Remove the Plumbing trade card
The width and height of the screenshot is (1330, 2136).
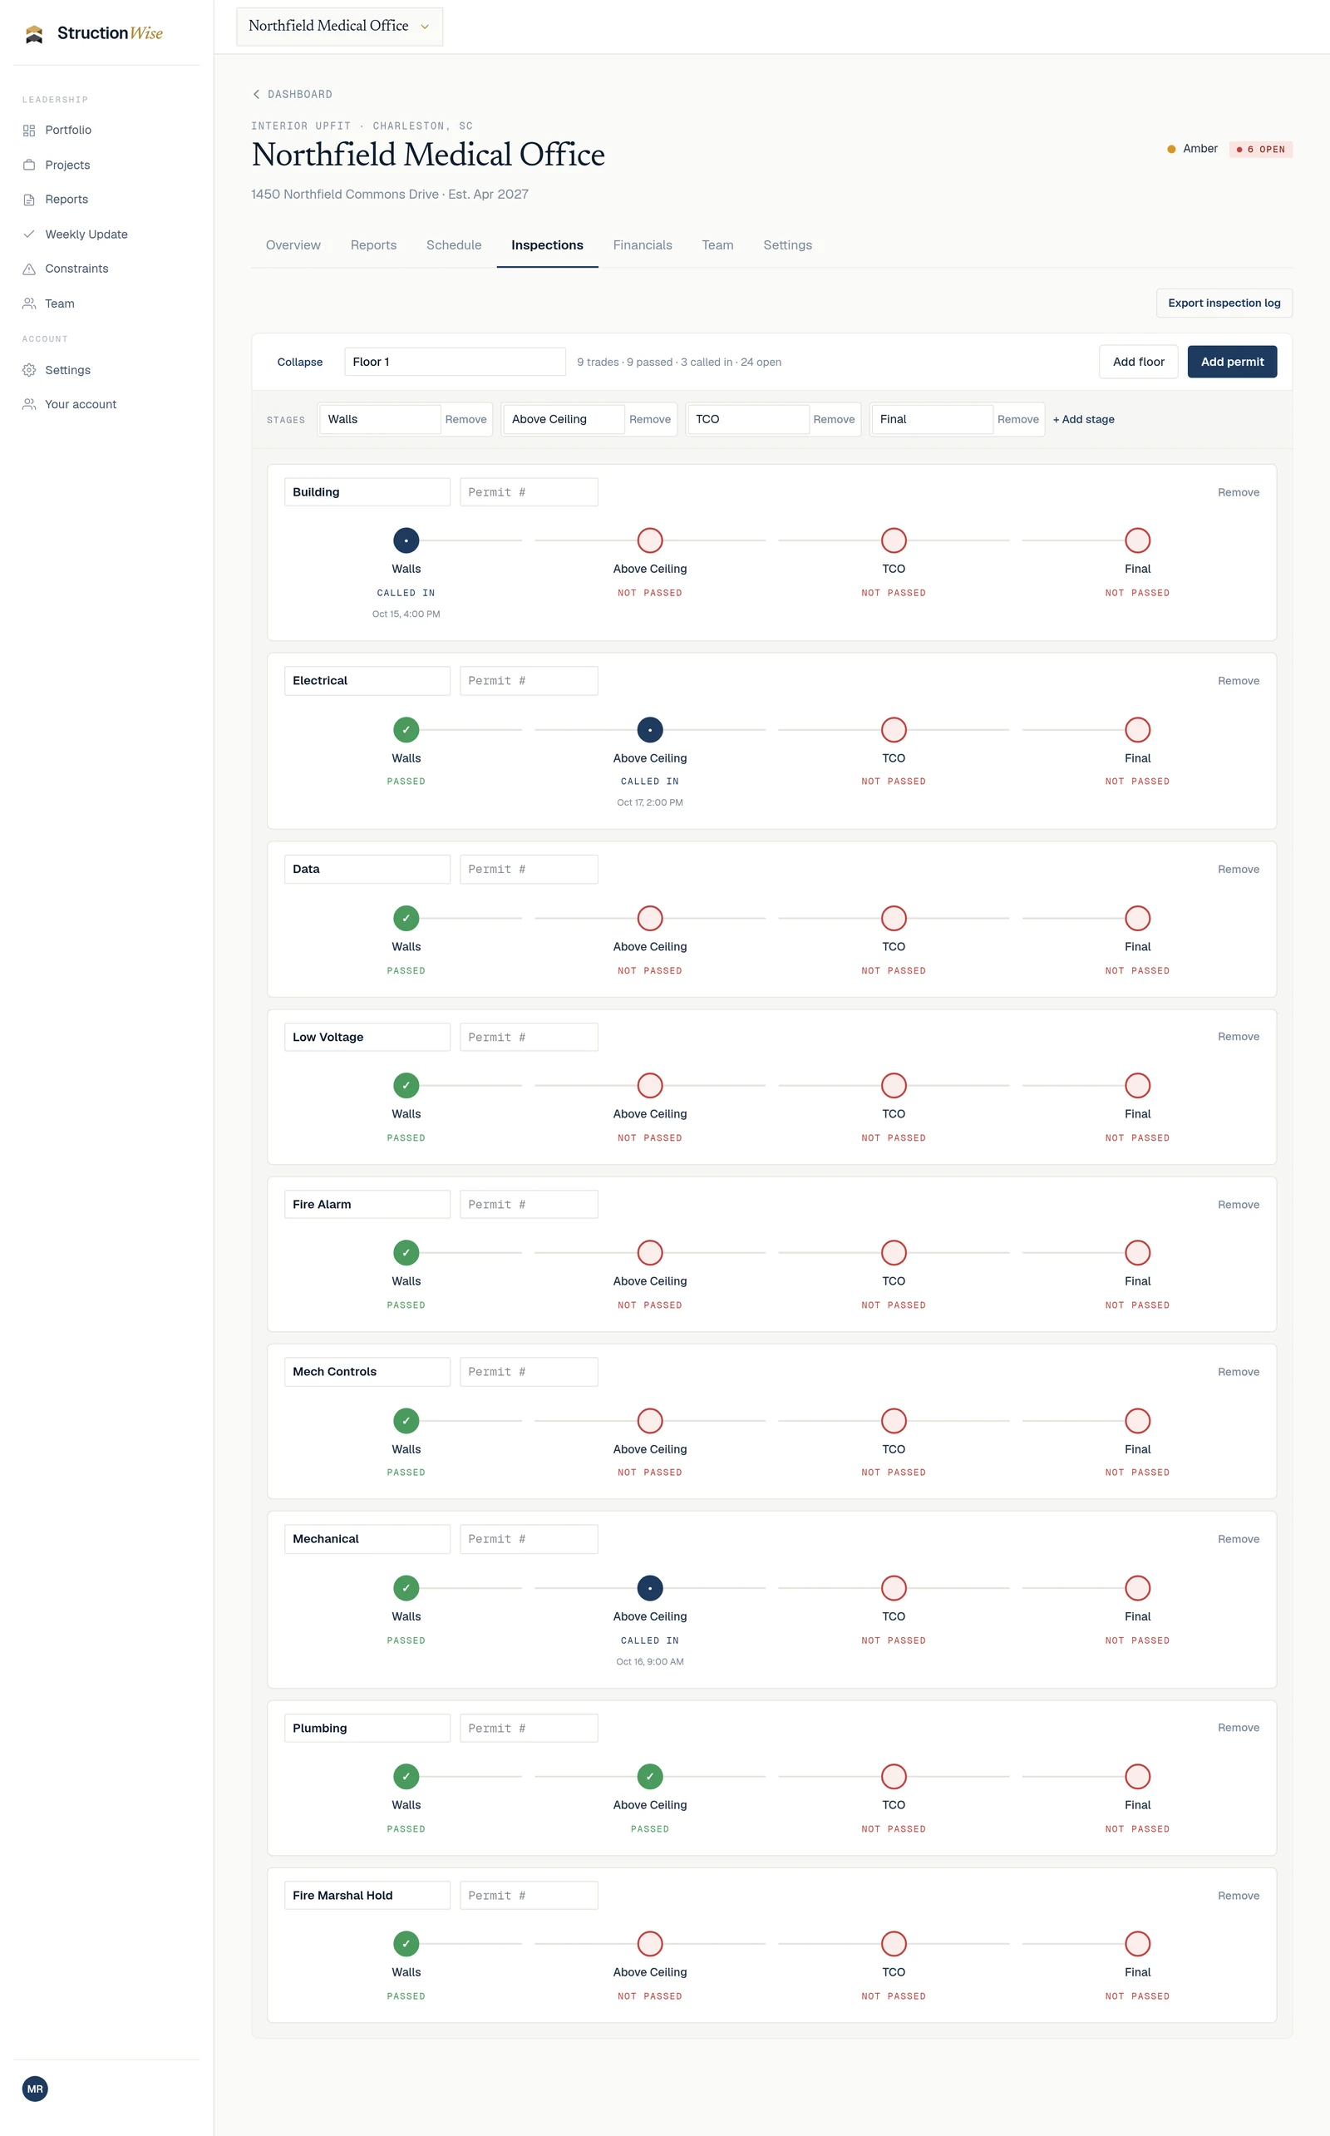tap(1238, 1727)
